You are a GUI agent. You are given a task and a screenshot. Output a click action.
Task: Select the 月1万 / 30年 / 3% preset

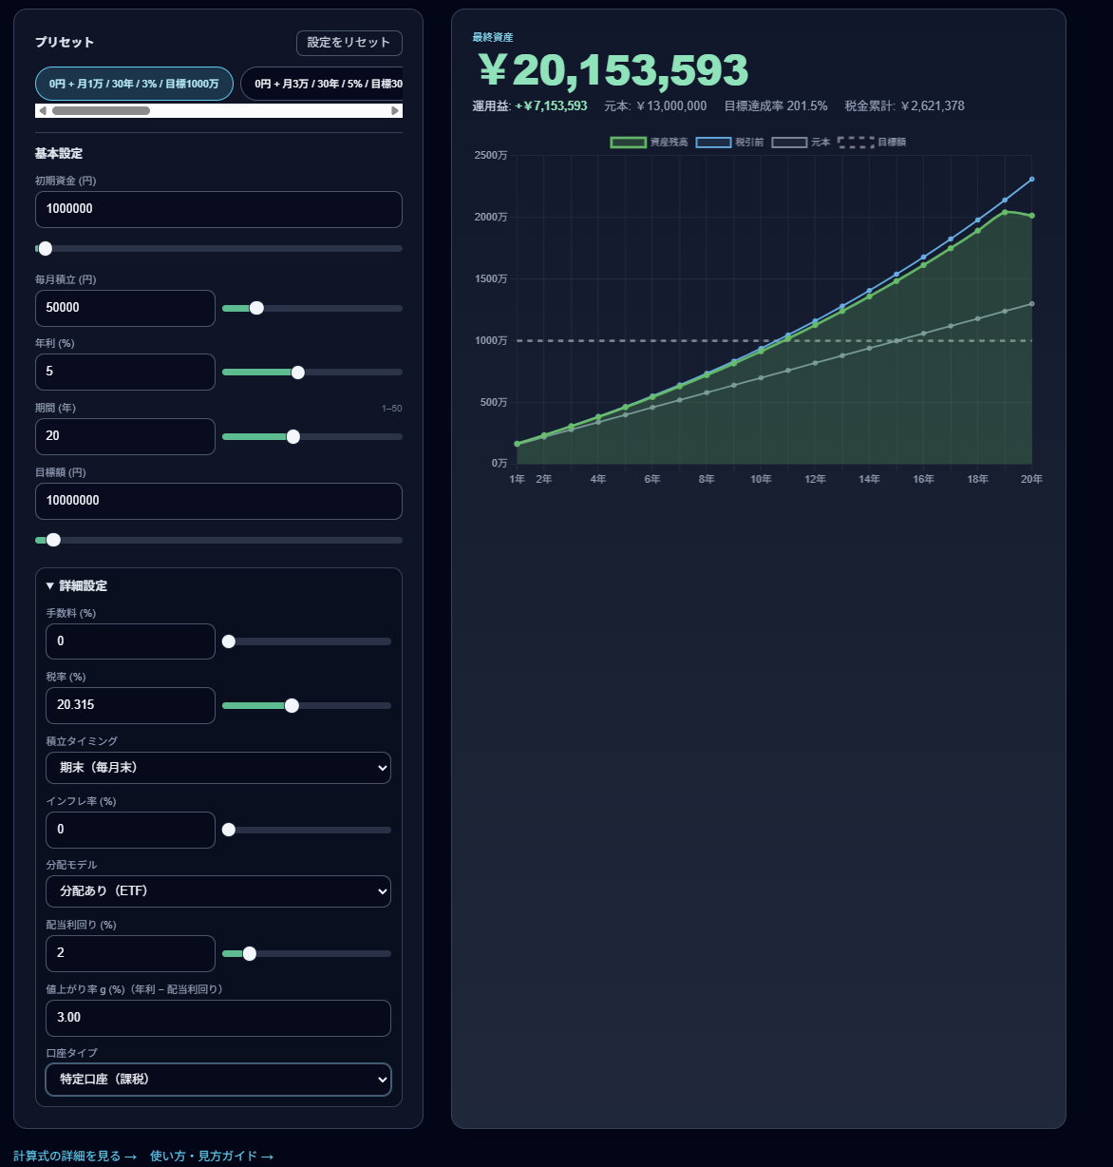[x=134, y=84]
